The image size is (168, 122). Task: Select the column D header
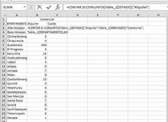click(77, 15)
